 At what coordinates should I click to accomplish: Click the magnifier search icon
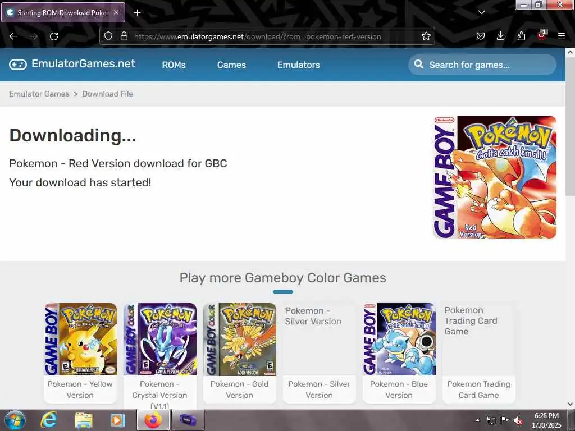click(418, 64)
